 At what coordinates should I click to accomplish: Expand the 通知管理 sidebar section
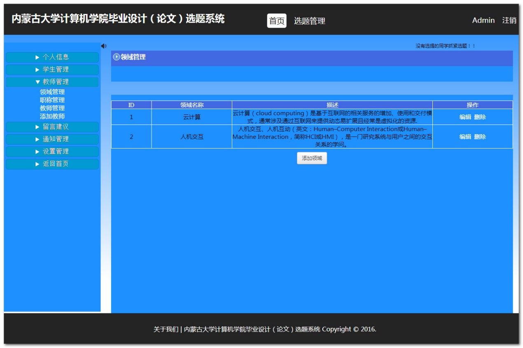[52, 139]
